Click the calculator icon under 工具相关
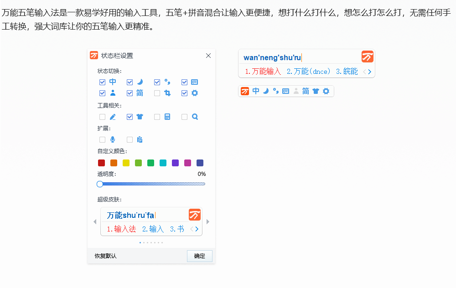The image size is (456, 288). point(167,117)
